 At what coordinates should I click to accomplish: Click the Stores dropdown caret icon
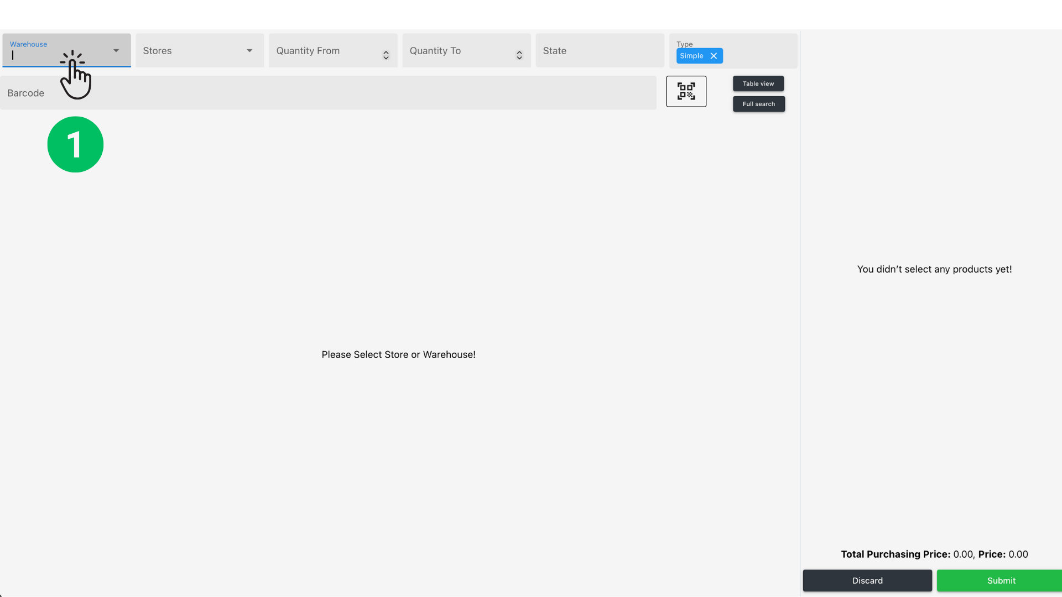click(249, 50)
